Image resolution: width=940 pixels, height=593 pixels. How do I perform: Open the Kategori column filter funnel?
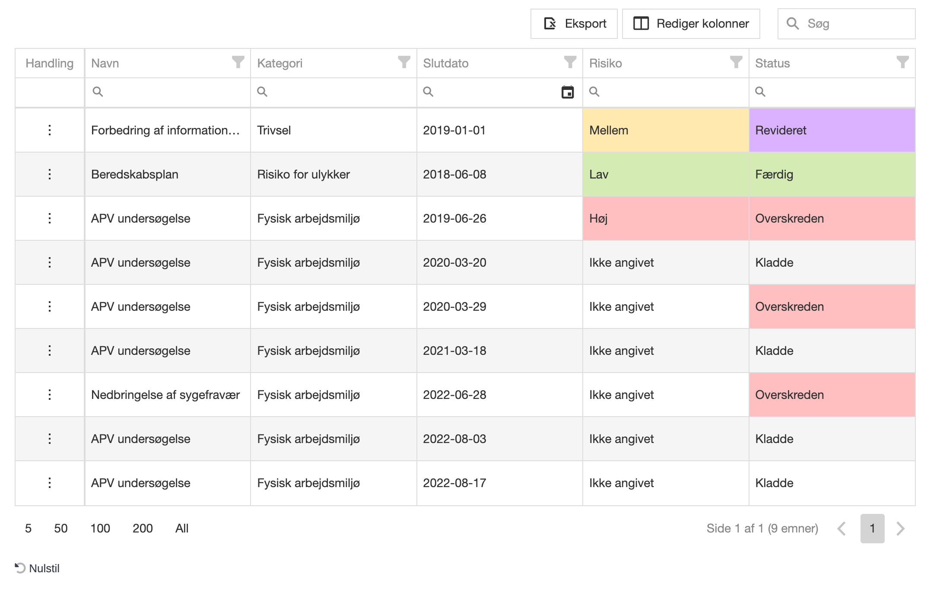(403, 63)
